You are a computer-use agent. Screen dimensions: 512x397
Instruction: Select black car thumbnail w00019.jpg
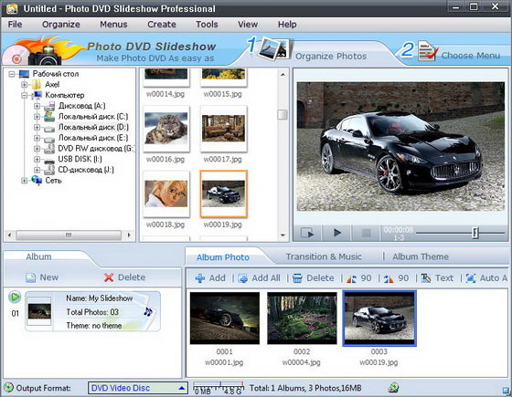[223, 193]
